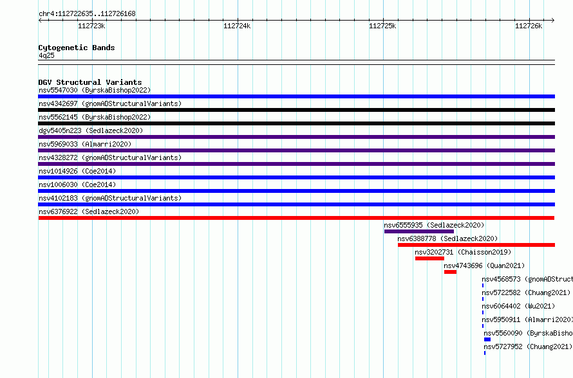Viewport: 573px width, 378px height.
Task: Open nsv4342697 (gnomADStructuralVariants) label
Action: tap(110, 104)
